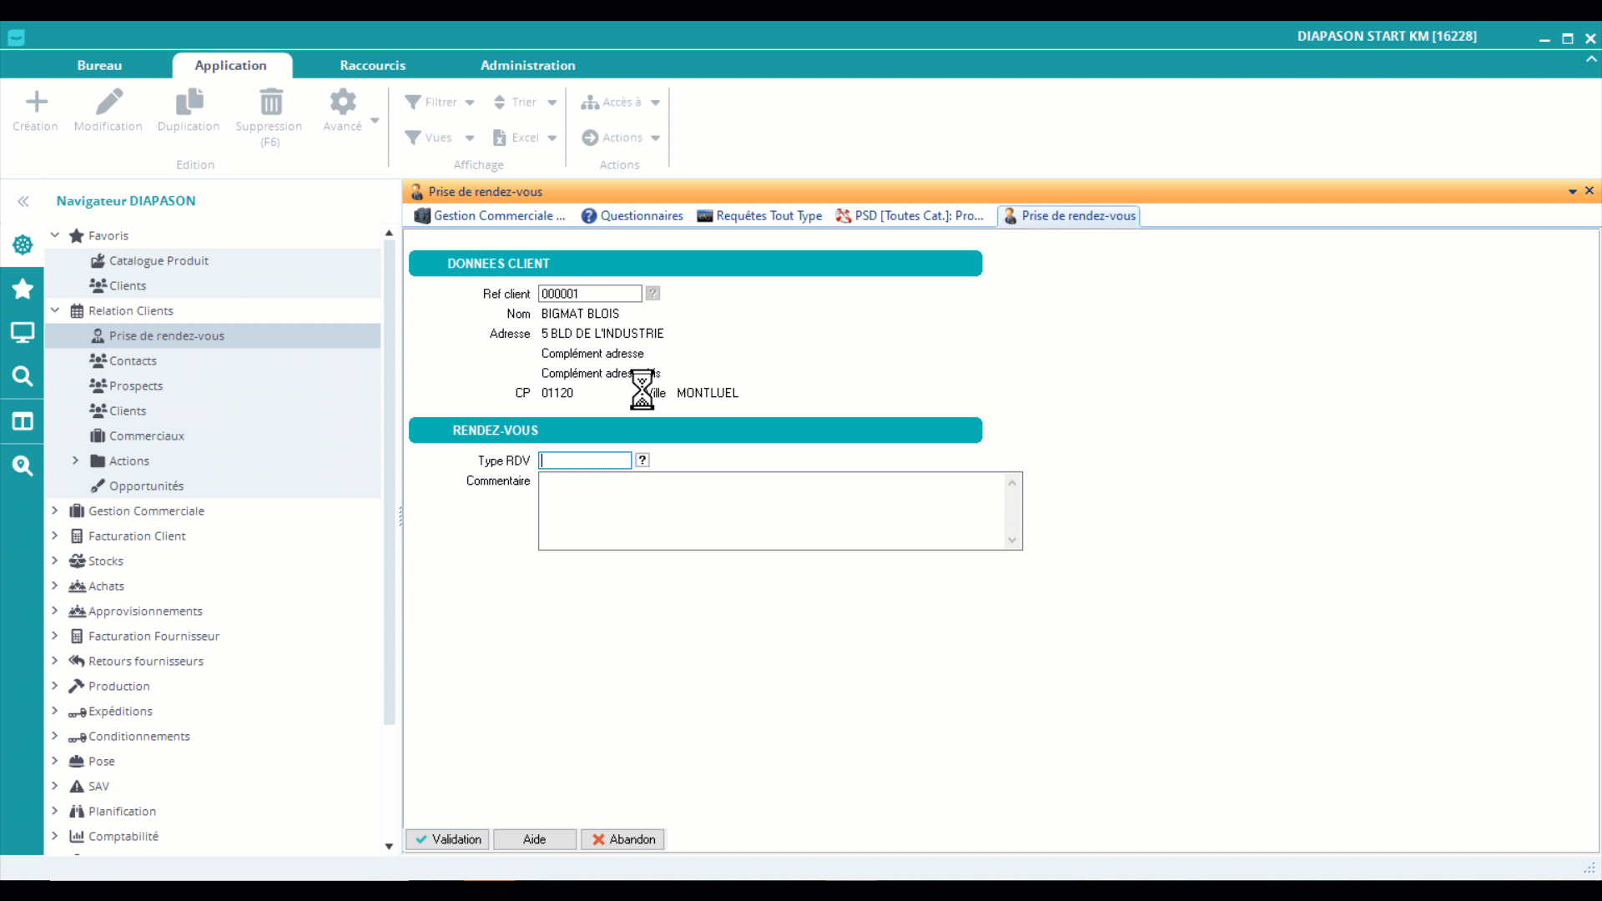Click the Type RDV input field
The image size is (1602, 901).
[585, 461]
